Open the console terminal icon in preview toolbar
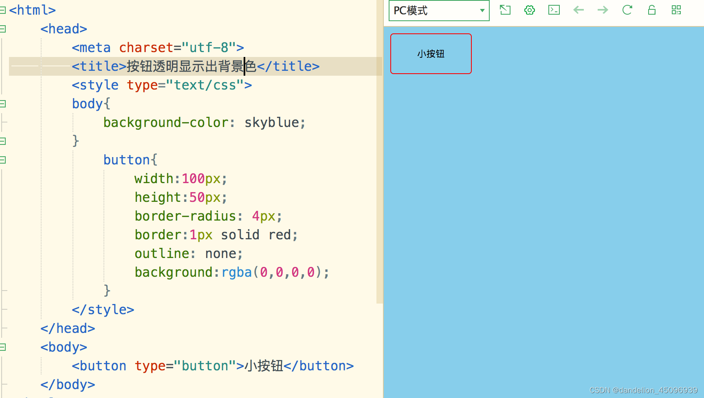 pyautogui.click(x=554, y=10)
